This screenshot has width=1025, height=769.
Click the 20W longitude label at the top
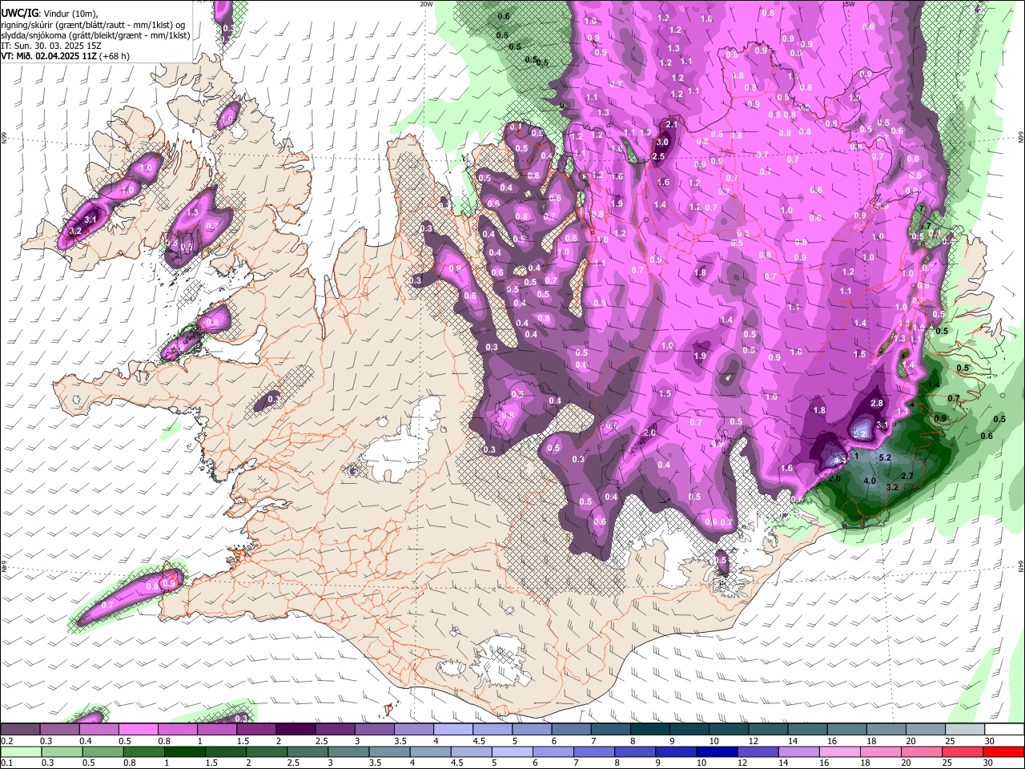pyautogui.click(x=426, y=4)
